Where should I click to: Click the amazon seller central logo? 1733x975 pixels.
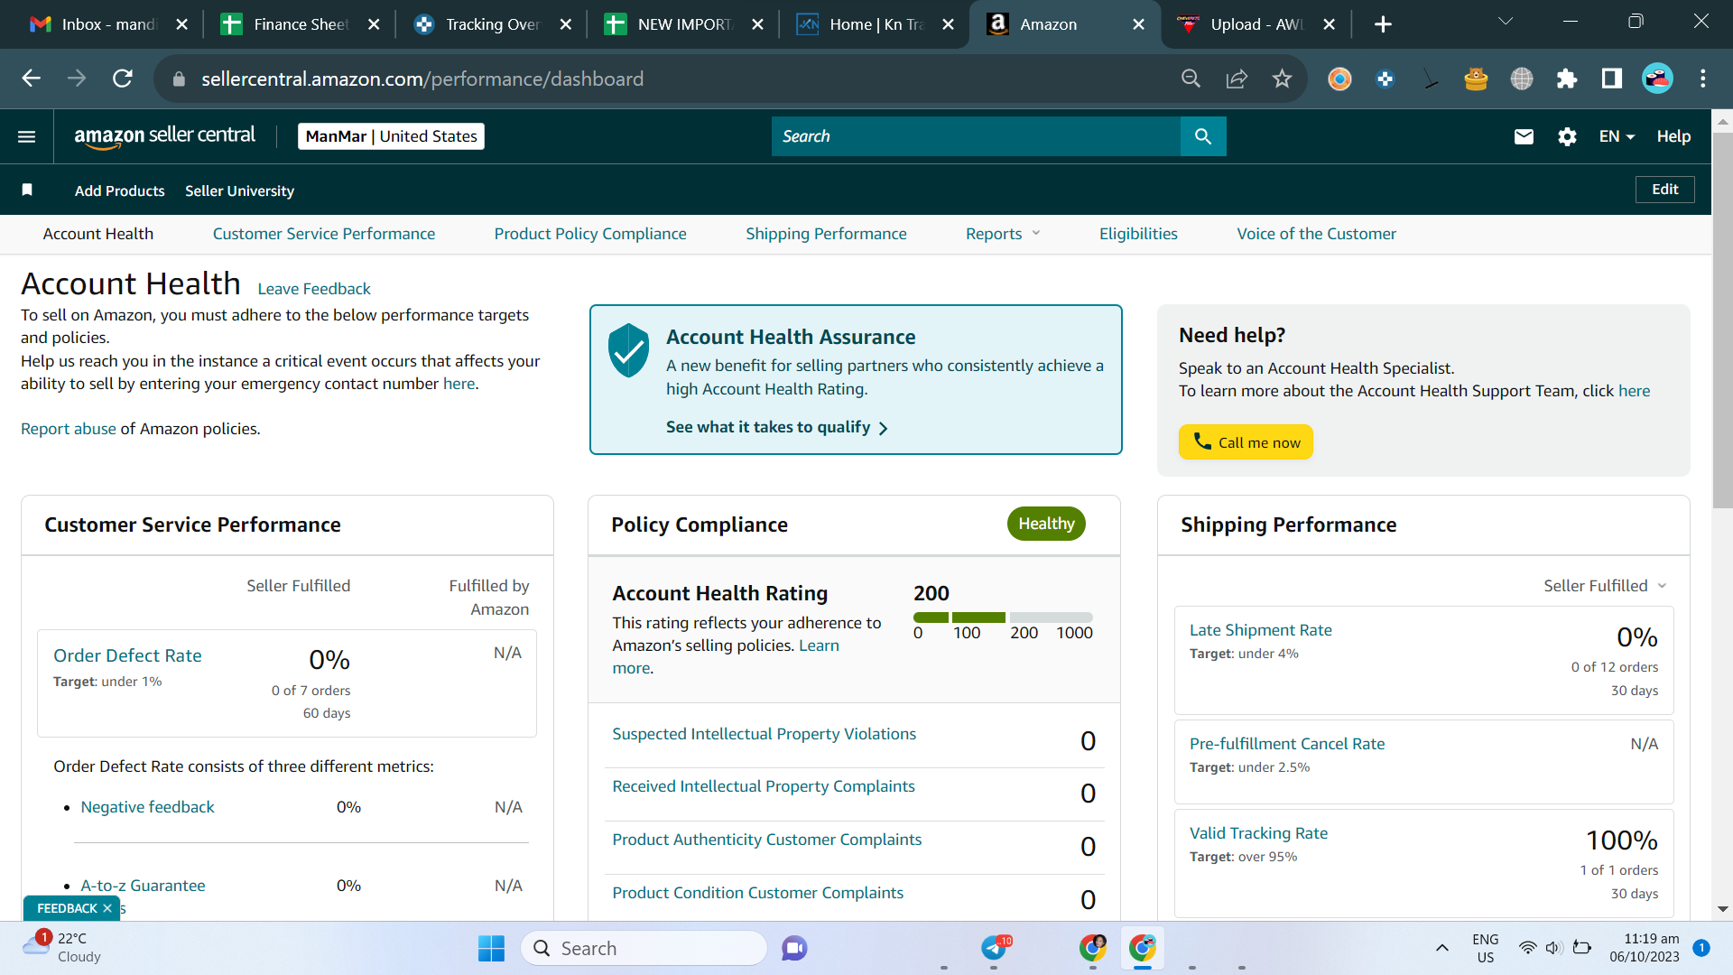point(165,136)
